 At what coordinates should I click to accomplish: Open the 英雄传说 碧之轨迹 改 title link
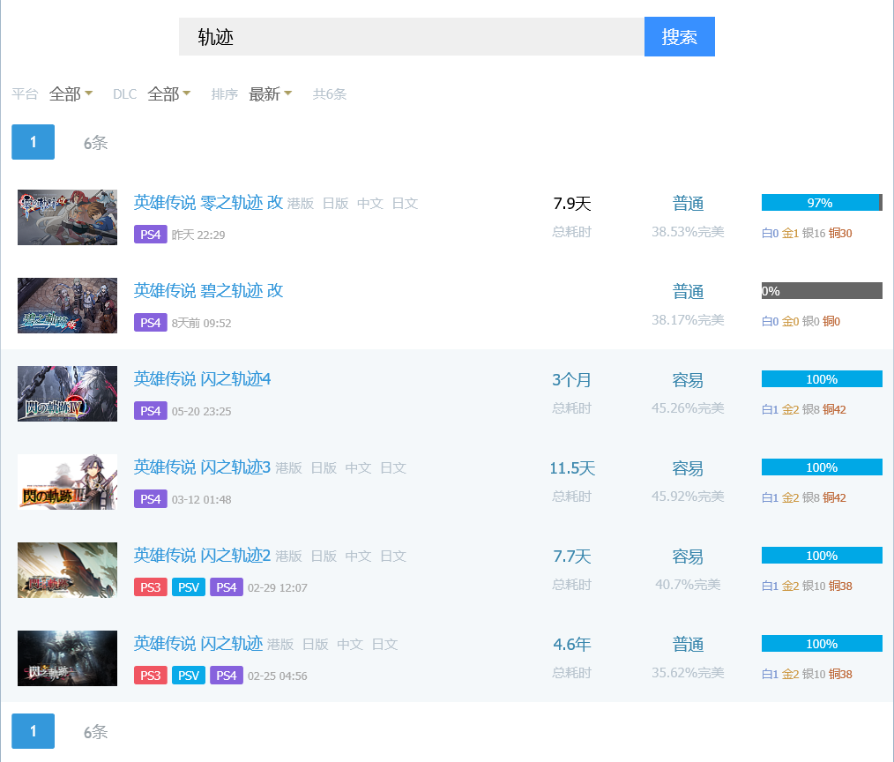point(208,290)
